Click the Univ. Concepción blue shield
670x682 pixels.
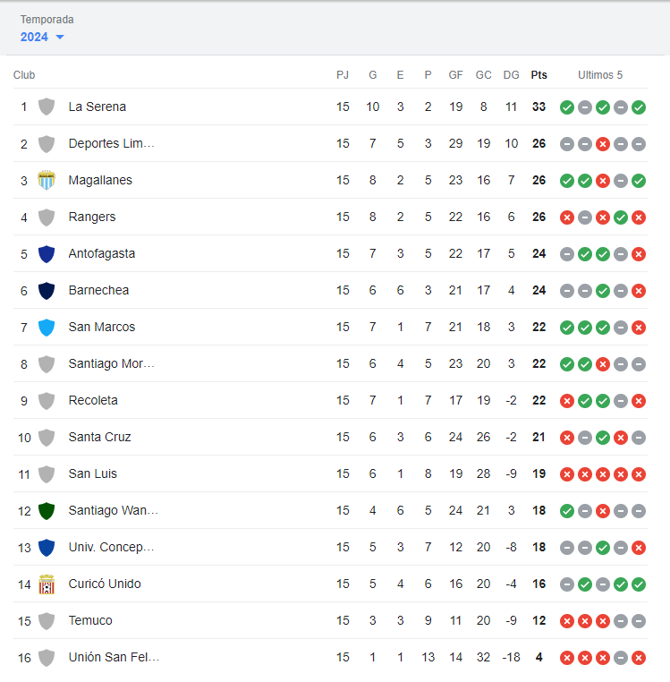pos(47,547)
